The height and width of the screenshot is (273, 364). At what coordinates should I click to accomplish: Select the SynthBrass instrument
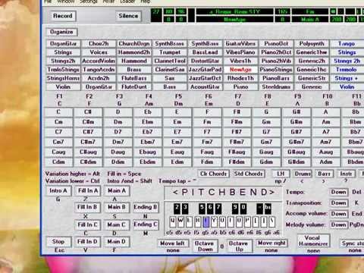pyautogui.click(x=170, y=43)
